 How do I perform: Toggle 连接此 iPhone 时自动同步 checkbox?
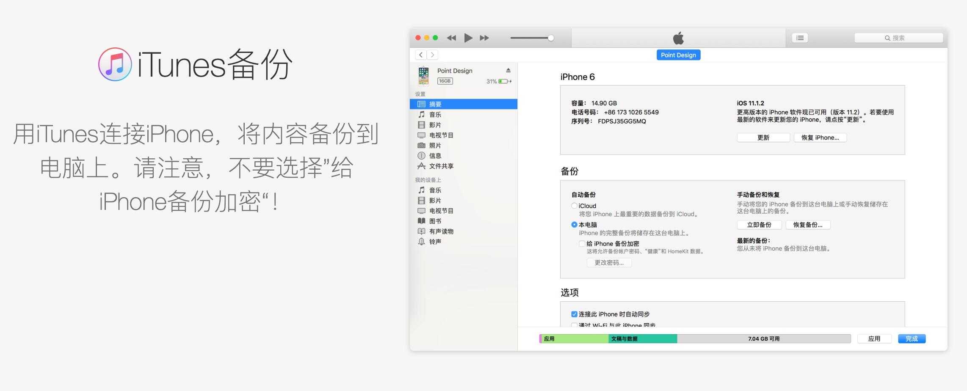click(574, 314)
